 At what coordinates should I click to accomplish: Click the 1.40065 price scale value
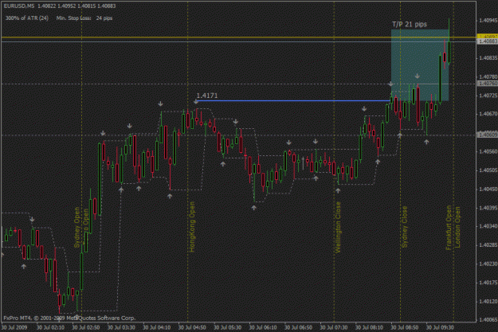point(488,320)
